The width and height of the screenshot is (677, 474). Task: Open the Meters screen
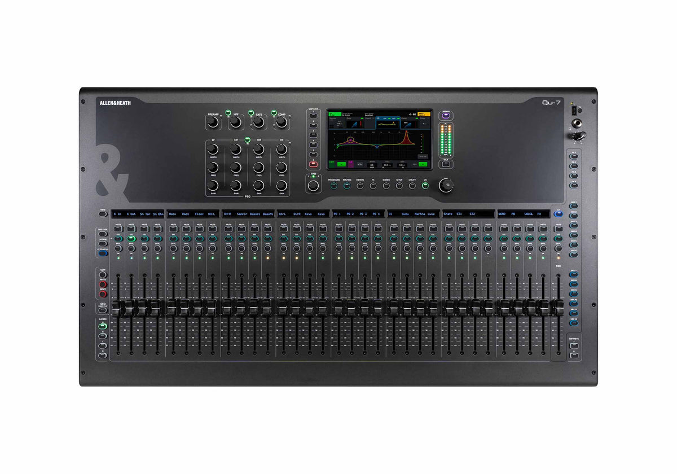click(359, 185)
